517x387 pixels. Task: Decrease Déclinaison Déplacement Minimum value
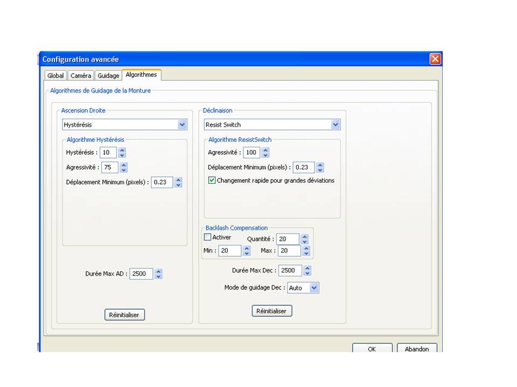coord(320,170)
